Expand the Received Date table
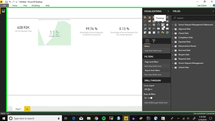215x121 pixels. click(x=173, y=50)
